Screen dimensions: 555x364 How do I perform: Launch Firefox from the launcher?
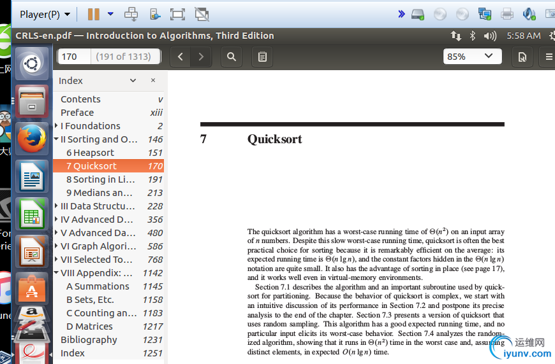click(32, 139)
